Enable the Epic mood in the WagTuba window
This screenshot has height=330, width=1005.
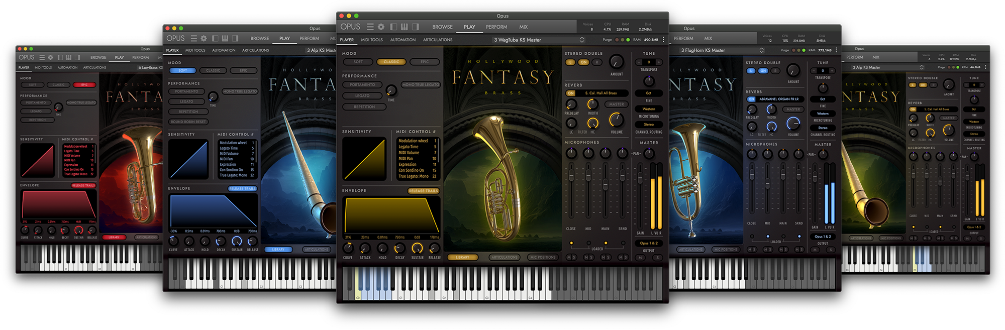click(425, 62)
